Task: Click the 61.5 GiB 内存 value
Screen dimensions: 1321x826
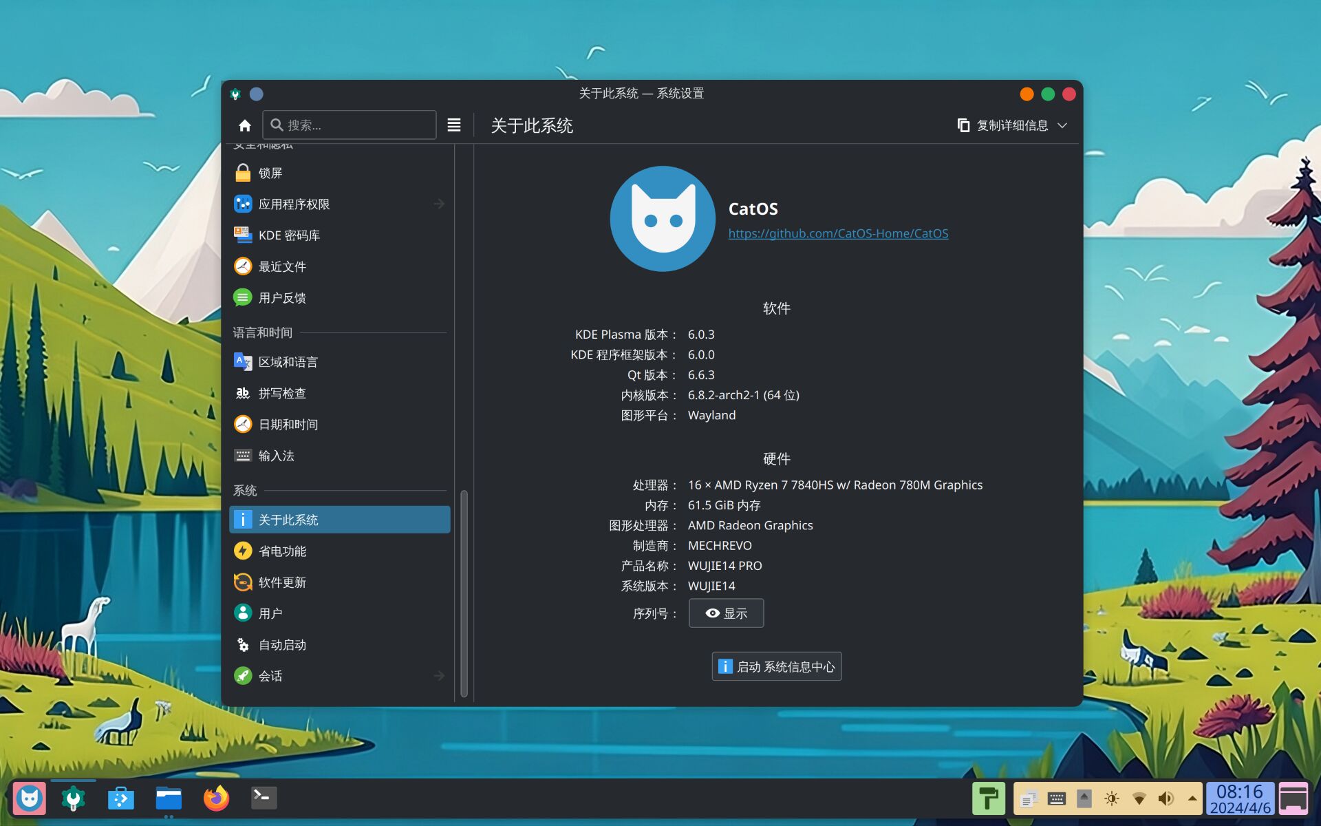Action: tap(724, 505)
